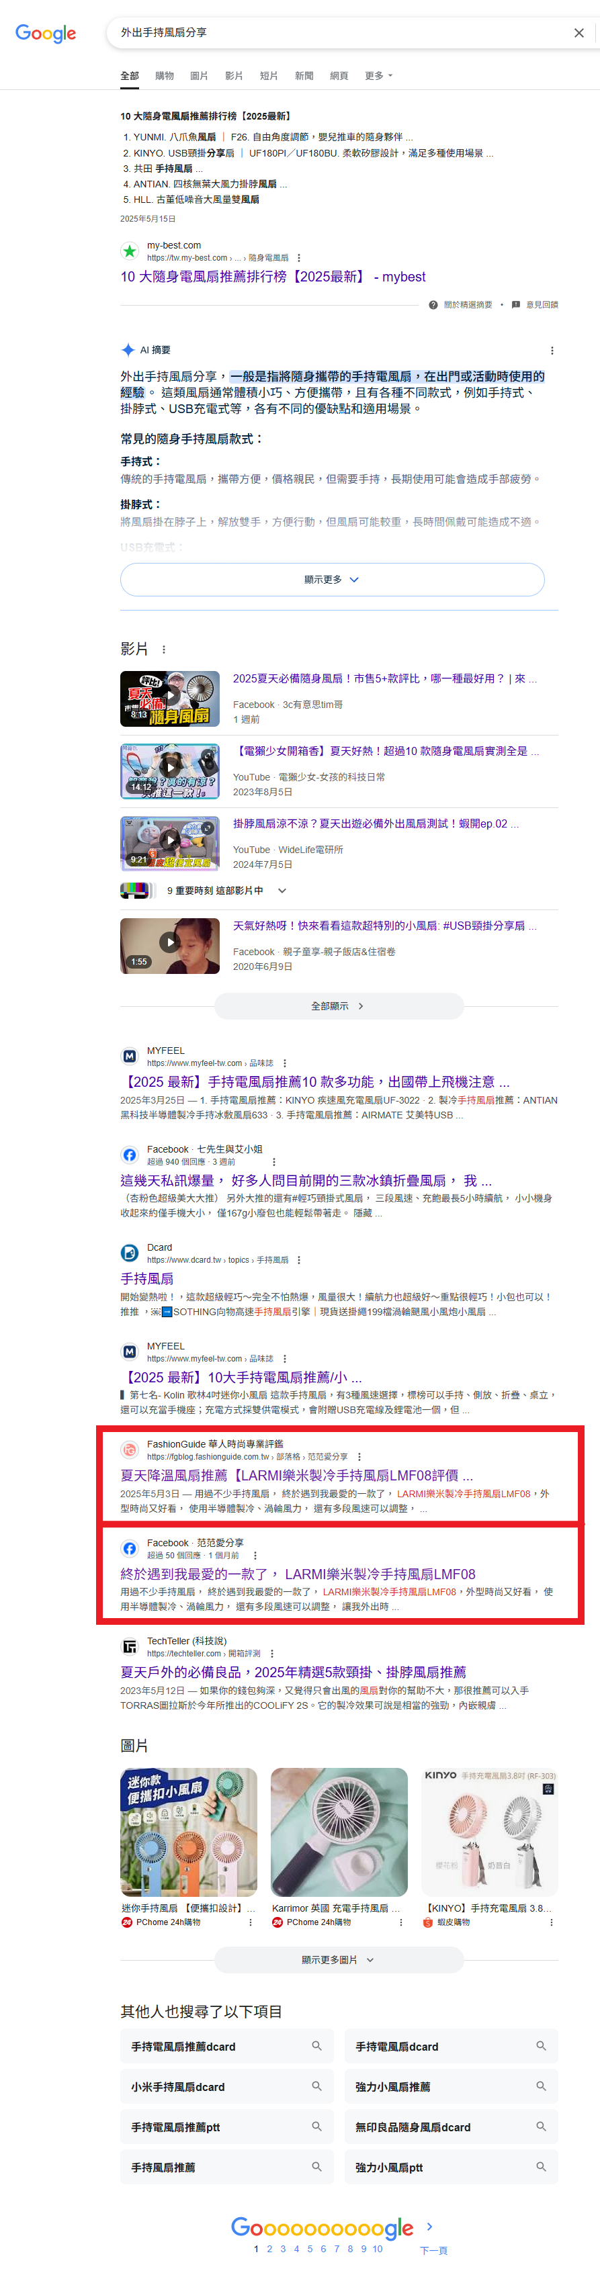The height and width of the screenshot is (2273, 600).
Task: Expand images with 顯示更多圖片
Action: pyautogui.click(x=339, y=1960)
